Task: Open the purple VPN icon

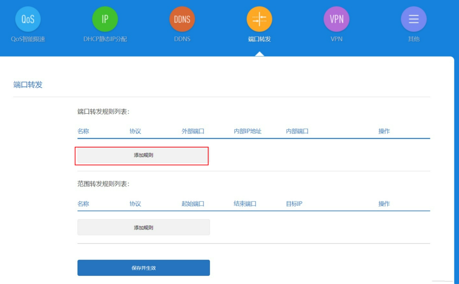Action: [336, 19]
